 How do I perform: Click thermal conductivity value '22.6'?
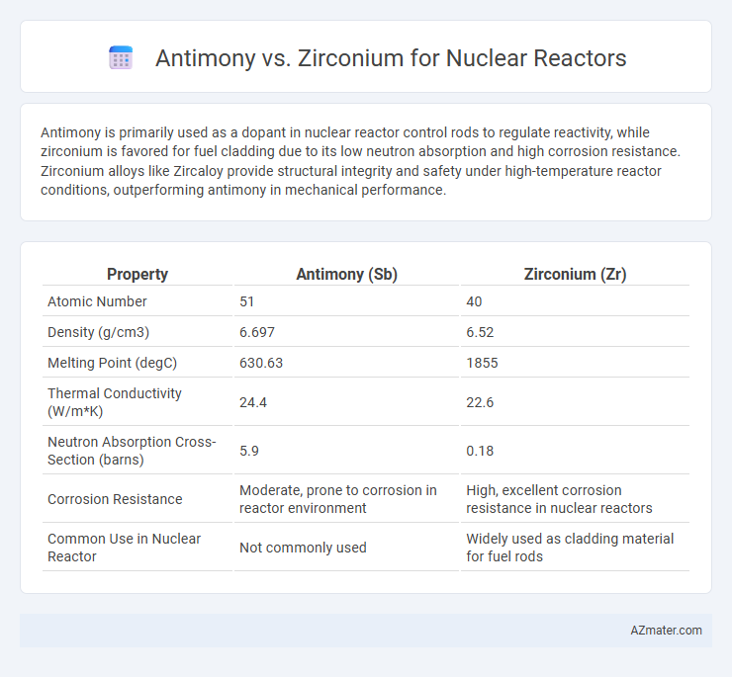click(480, 402)
